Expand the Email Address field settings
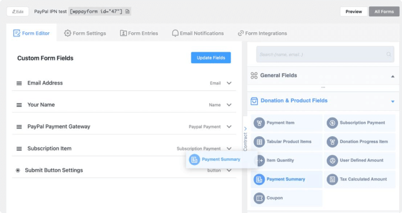This screenshot has width=402, height=213. pos(229,83)
